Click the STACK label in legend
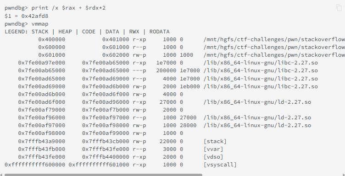The height and width of the screenshot is (176, 345). click(x=40, y=32)
